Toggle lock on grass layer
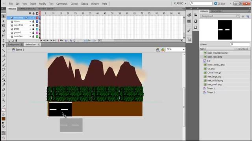This screenshot has width=252, height=141. pyautogui.click(x=33, y=29)
